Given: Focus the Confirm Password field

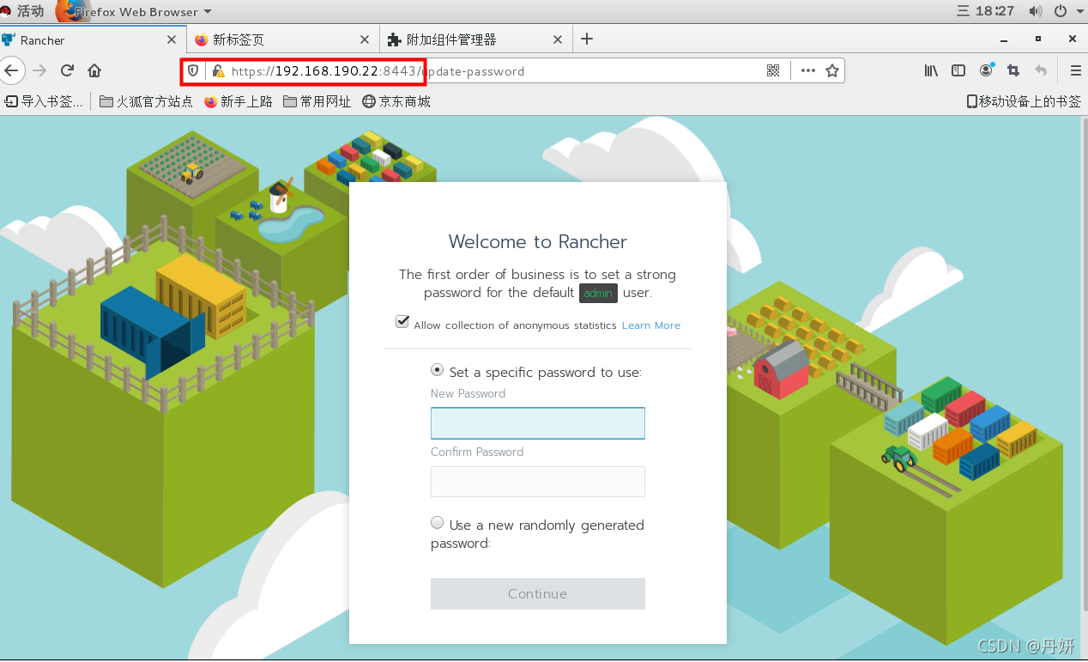Looking at the screenshot, I should click(x=537, y=482).
